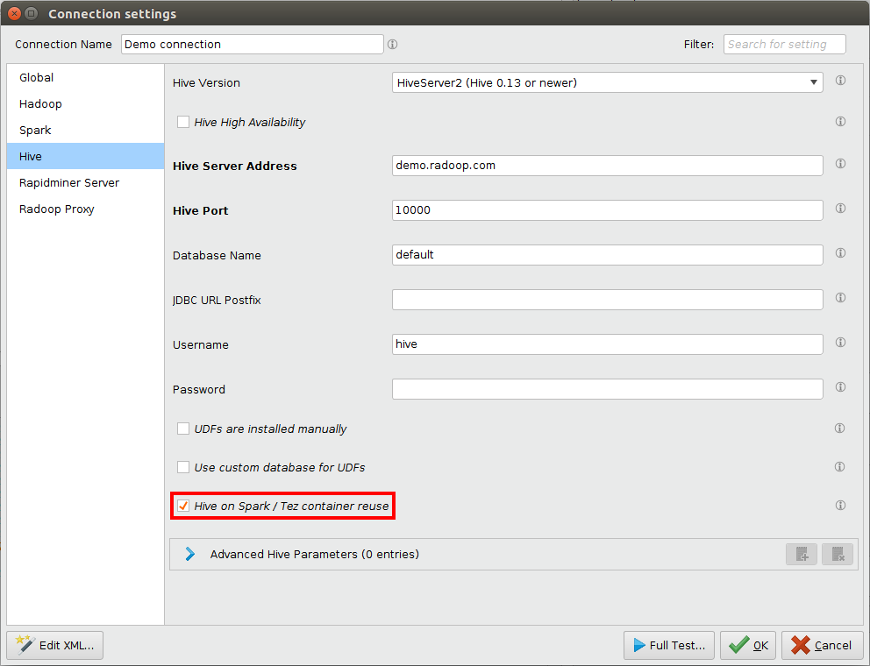Click info icon for Hive on Spark option
Image resolution: width=870 pixels, height=666 pixels.
(840, 506)
